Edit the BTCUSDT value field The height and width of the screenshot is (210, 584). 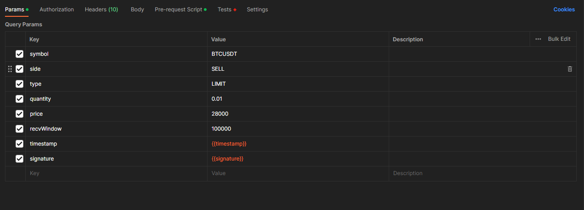pos(224,54)
